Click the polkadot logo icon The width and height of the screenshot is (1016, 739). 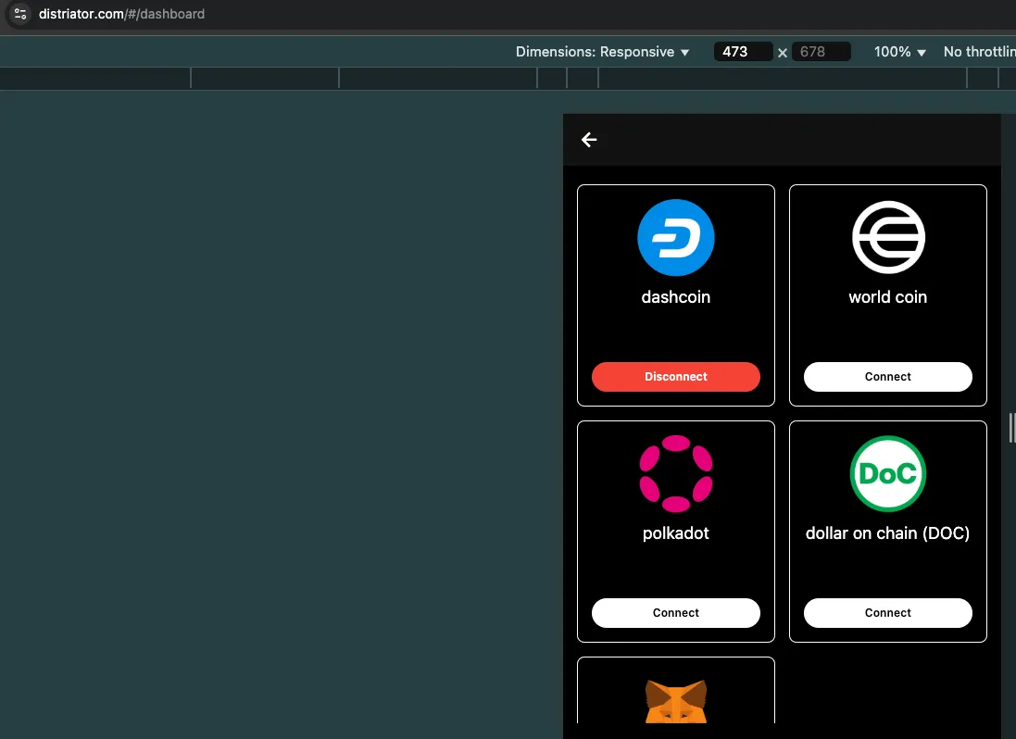click(676, 473)
